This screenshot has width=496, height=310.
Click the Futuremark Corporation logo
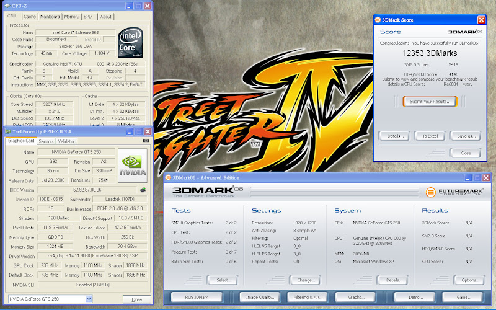click(454, 192)
